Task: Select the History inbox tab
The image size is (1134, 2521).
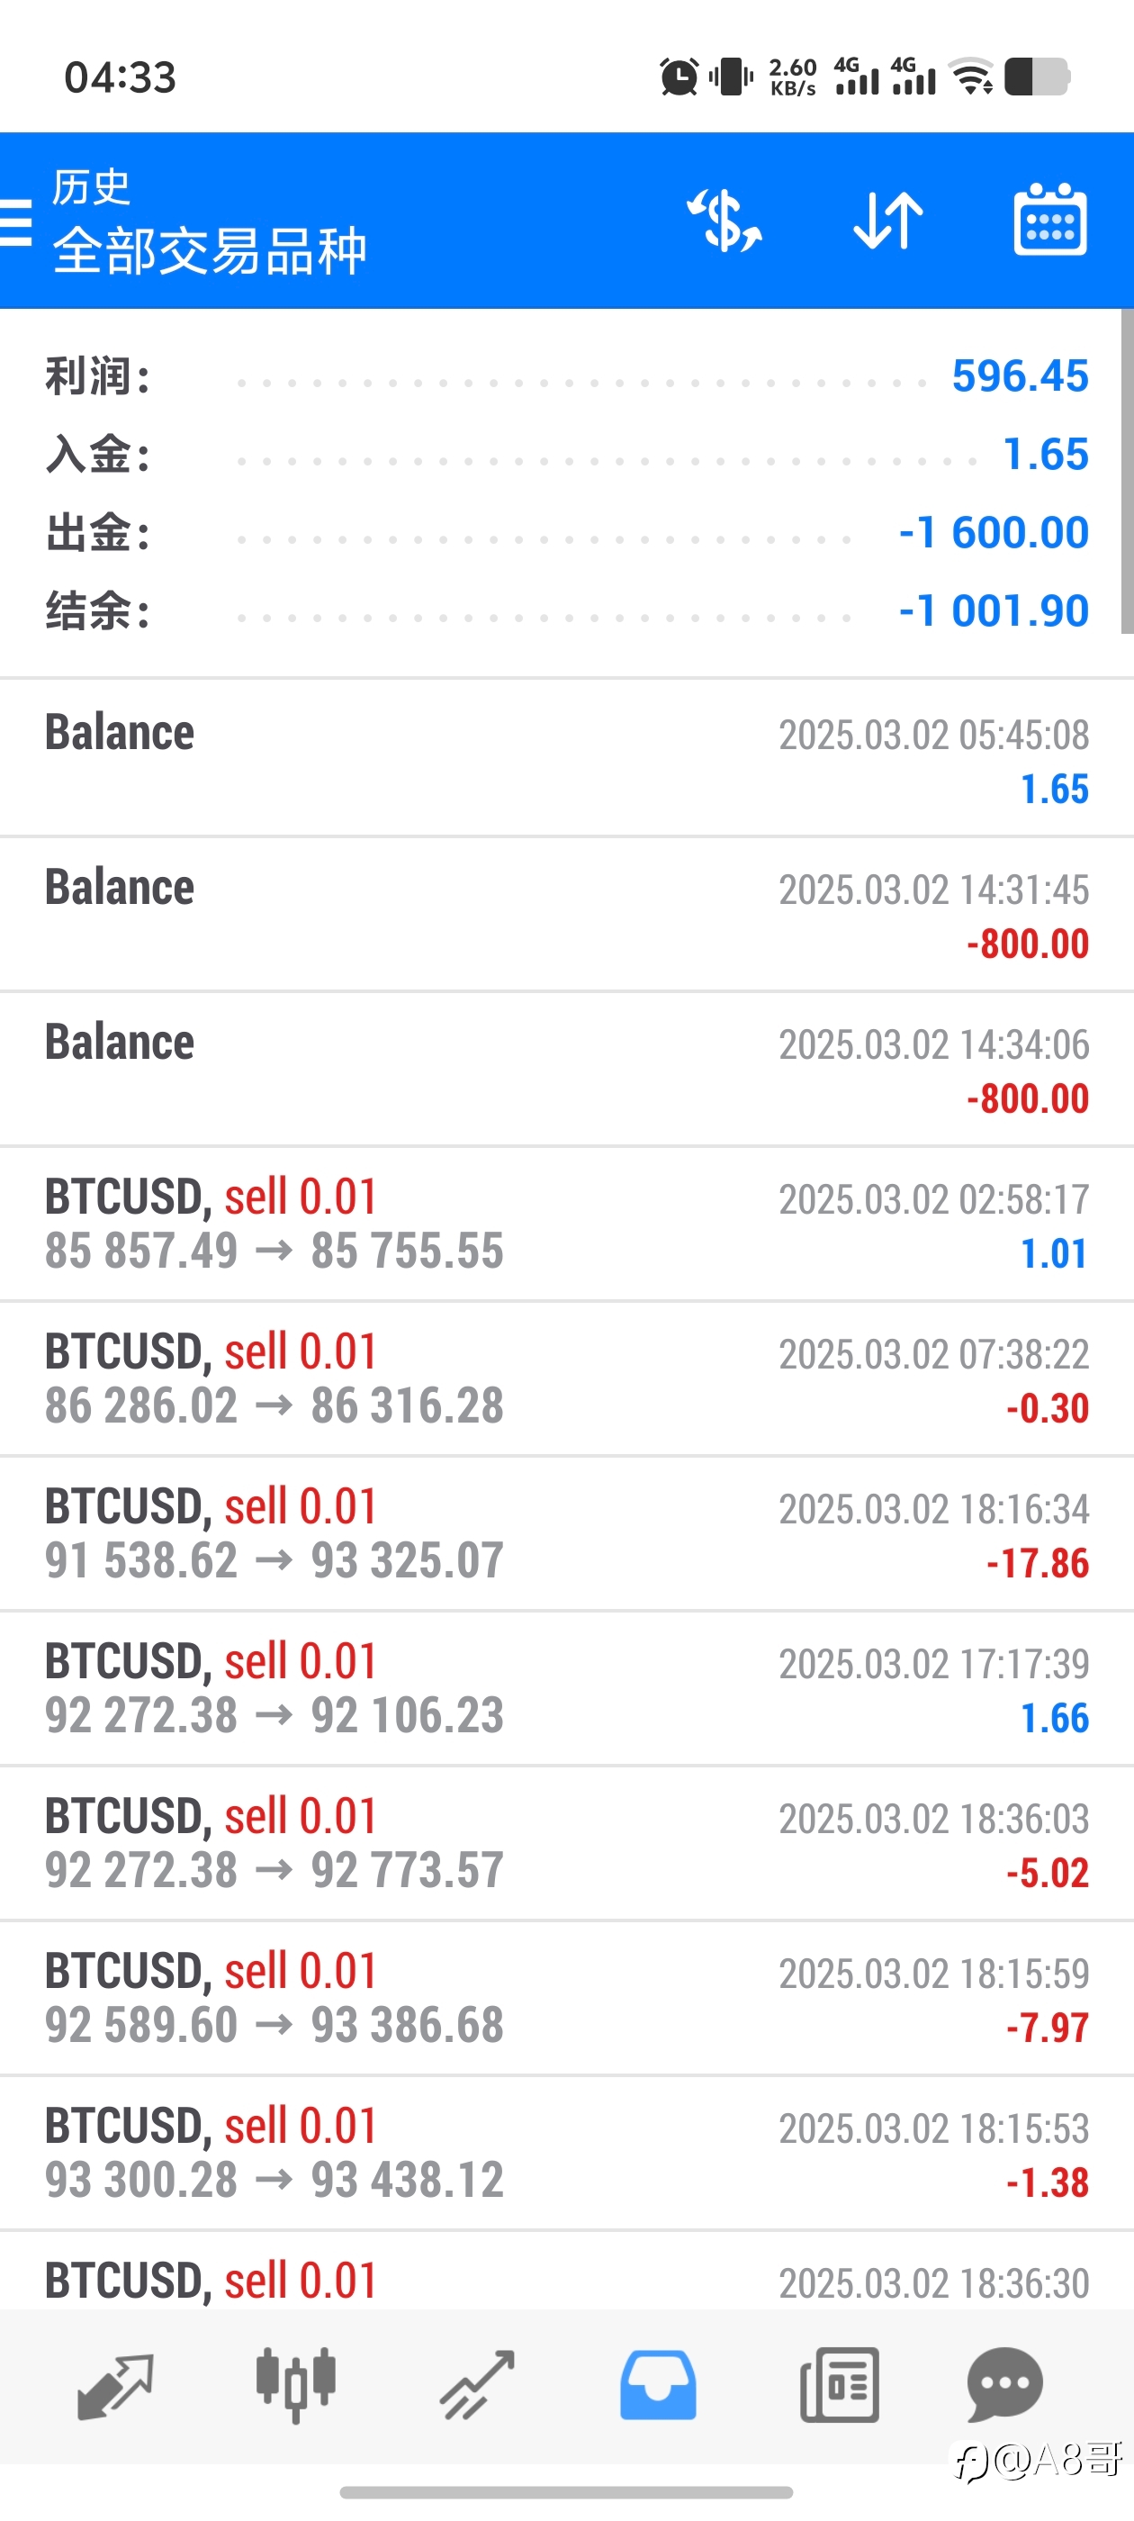Action: 658,2385
